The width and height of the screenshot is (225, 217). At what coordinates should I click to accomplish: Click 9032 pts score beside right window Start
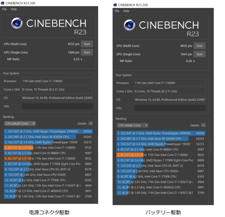point(186,46)
